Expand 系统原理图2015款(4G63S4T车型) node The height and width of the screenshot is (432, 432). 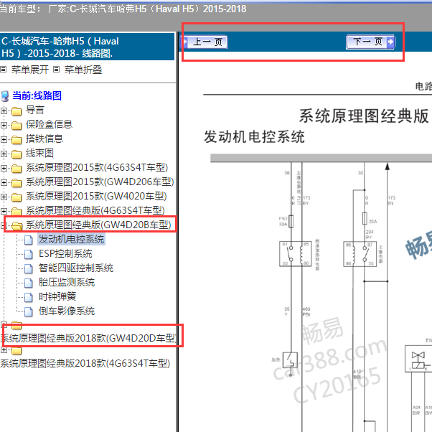coord(4,168)
